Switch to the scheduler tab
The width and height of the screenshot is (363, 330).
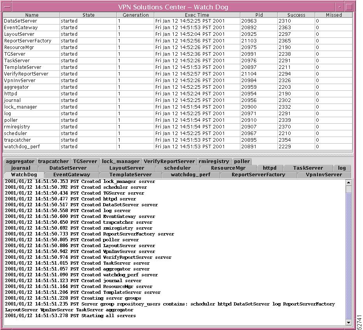(x=177, y=168)
